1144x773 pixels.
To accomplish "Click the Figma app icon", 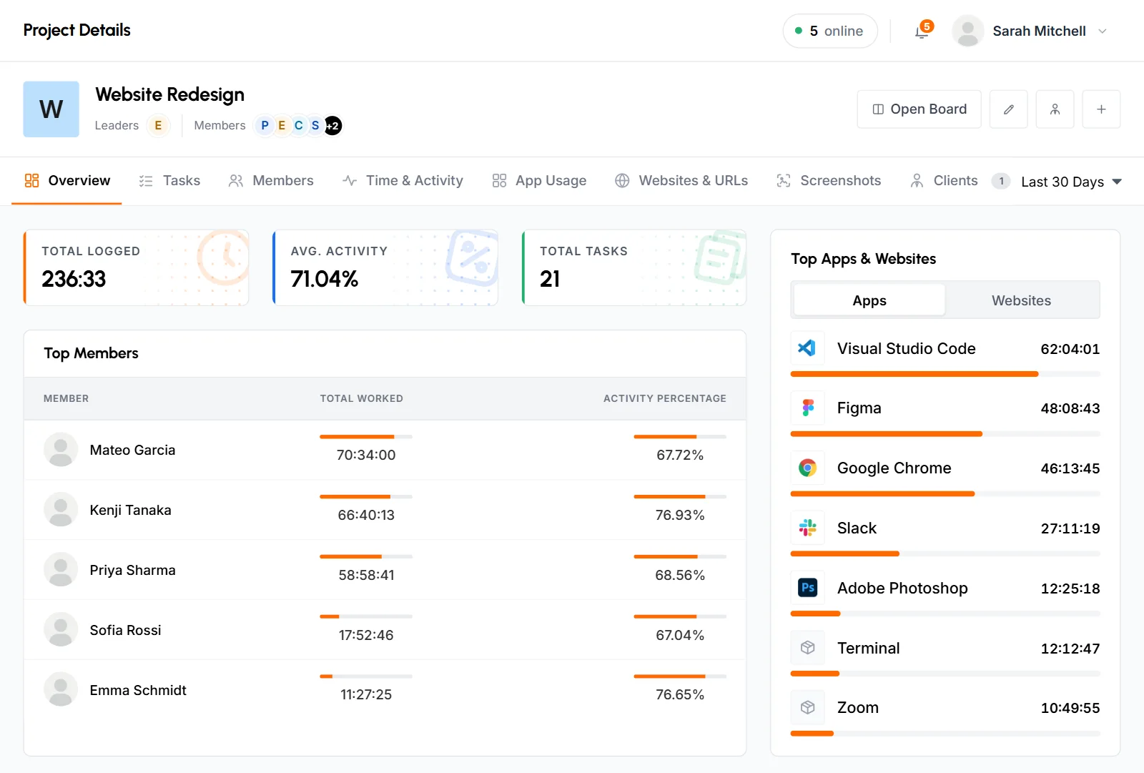I will point(807,408).
